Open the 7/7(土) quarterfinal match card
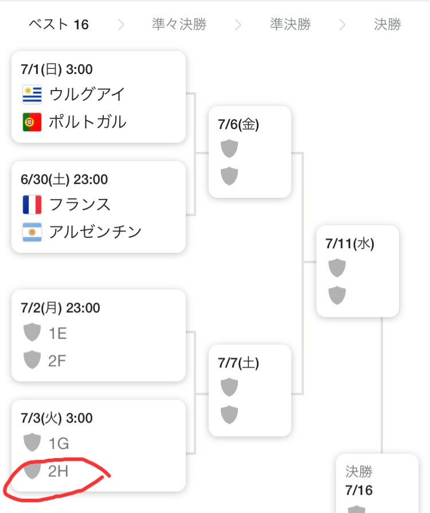 coord(250,390)
